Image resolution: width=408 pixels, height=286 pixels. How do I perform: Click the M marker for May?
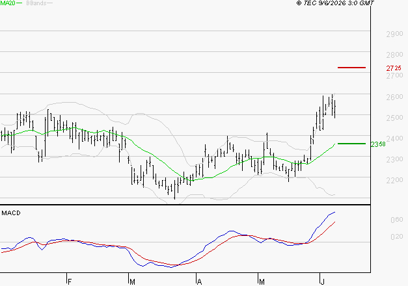pyautogui.click(x=262, y=281)
